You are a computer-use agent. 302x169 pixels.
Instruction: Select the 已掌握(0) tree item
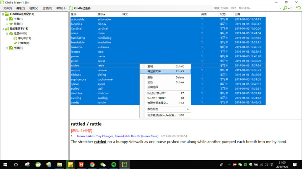[23, 43]
